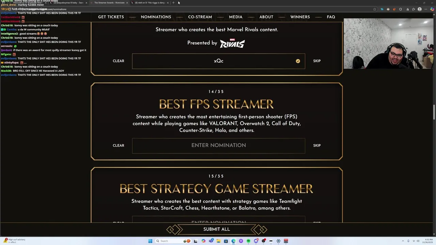View the WINNERS page
Image resolution: width=436 pixels, height=245 pixels.
[x=300, y=17]
